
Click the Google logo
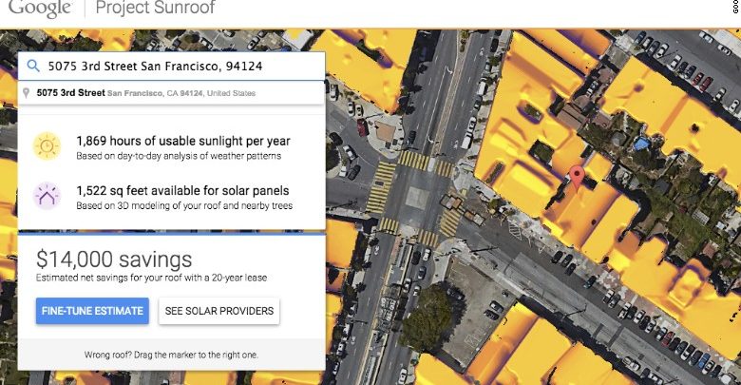[x=40, y=8]
